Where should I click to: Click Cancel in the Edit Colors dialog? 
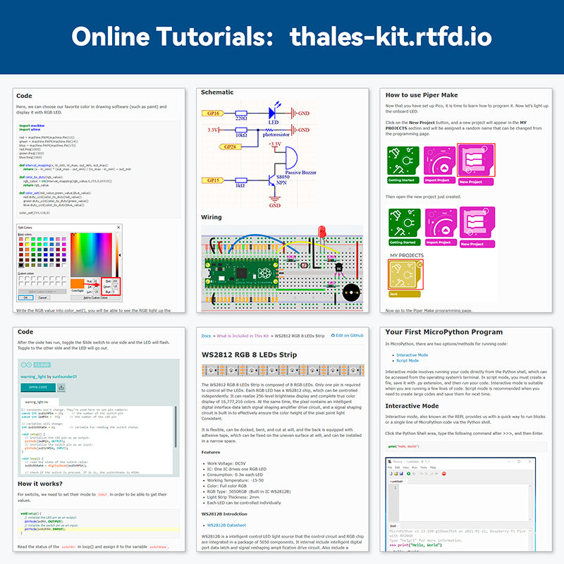coord(42,298)
